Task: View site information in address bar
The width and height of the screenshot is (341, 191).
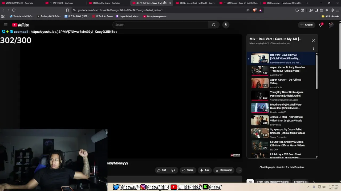Action: (x=74, y=10)
